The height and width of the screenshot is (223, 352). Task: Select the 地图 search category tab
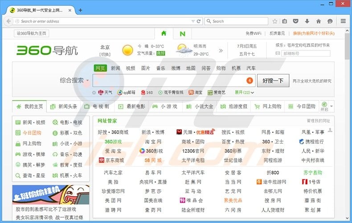click(191, 68)
